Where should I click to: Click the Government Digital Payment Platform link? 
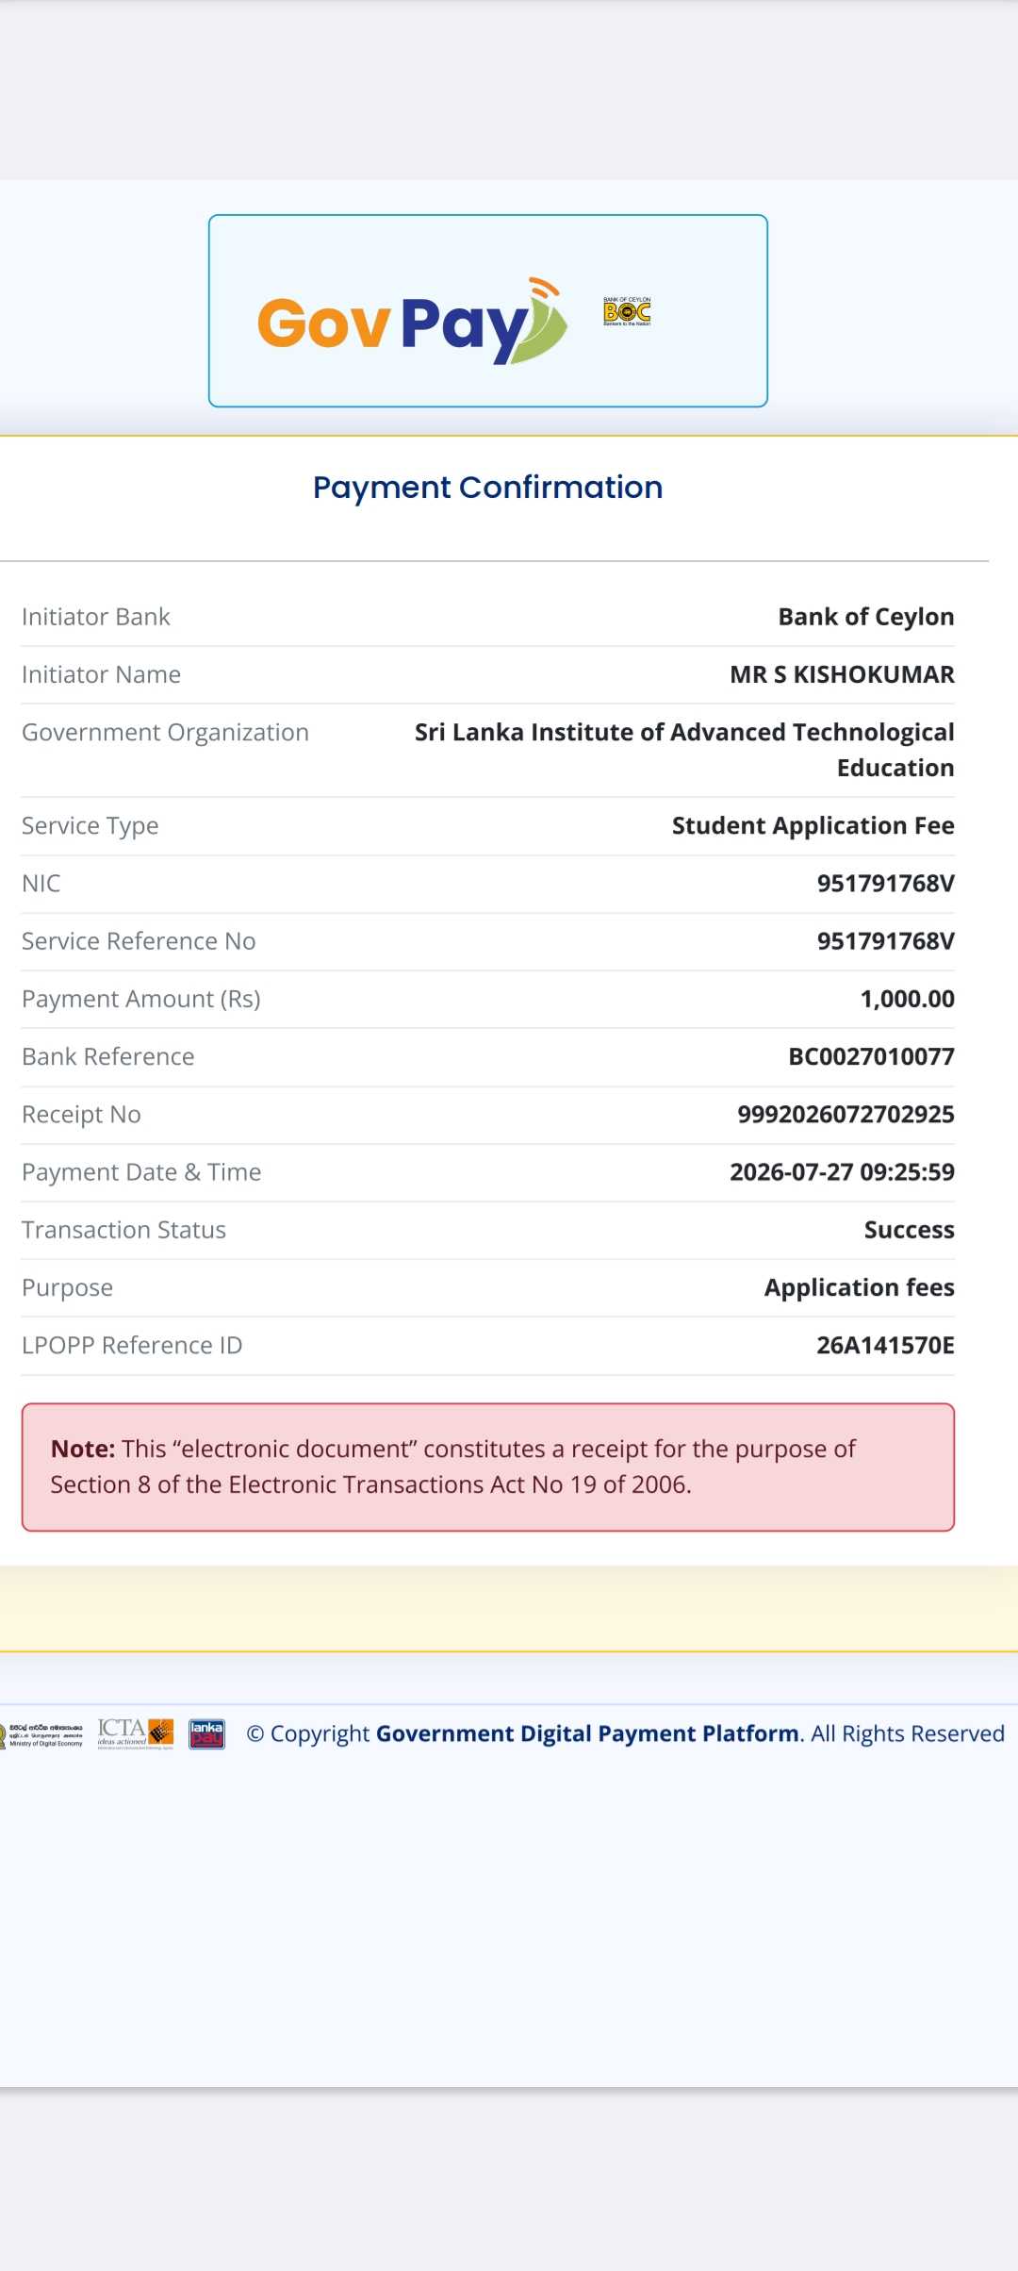pyautogui.click(x=587, y=1733)
